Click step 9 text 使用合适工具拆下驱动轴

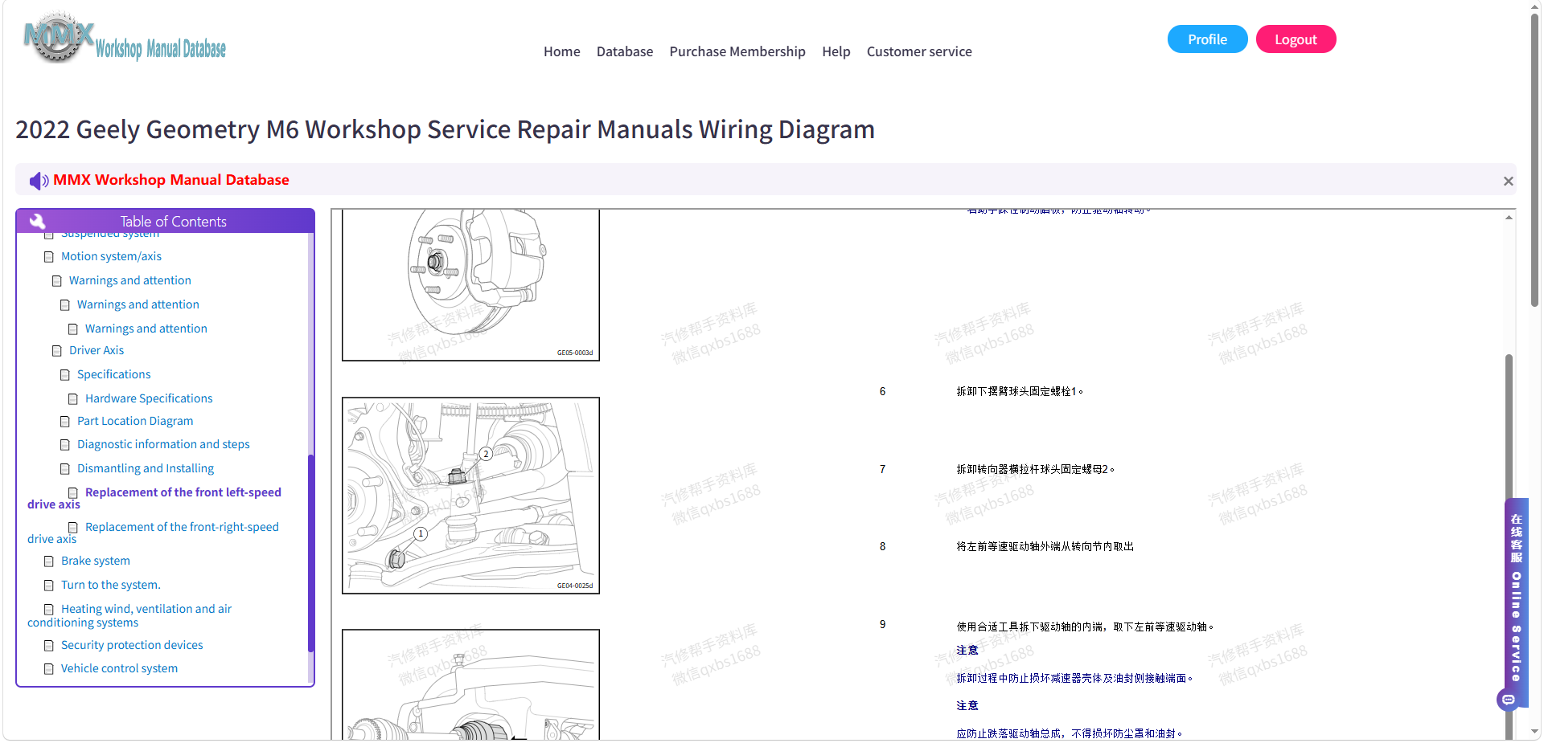click(1085, 627)
